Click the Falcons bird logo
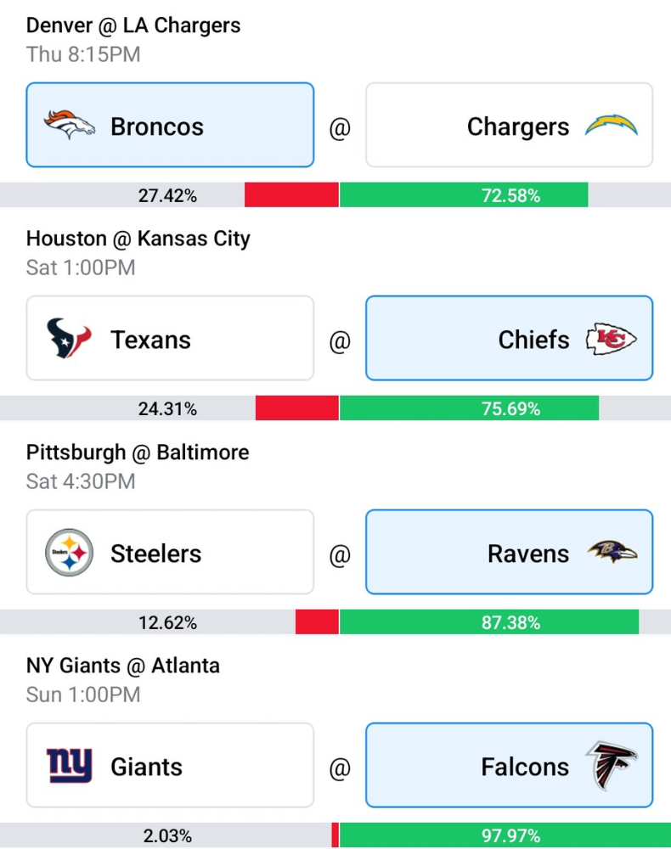 (x=612, y=766)
